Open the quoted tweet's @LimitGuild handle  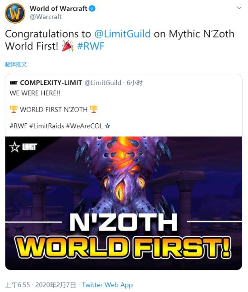click(x=103, y=83)
